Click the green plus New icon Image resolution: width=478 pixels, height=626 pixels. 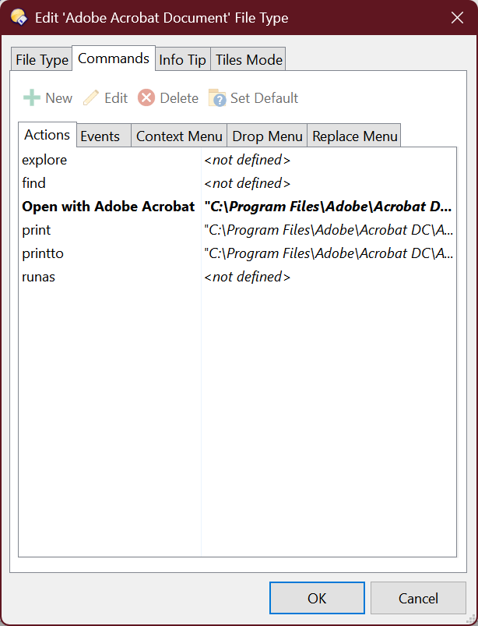[x=32, y=97]
